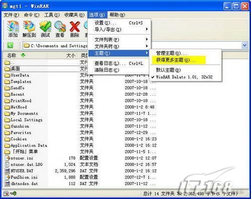Image resolution: width=251 pixels, height=199 pixels.
Task: Click the Recent folder icon
Action: tap(7, 94)
